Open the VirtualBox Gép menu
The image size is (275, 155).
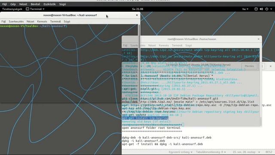pos(13,4)
